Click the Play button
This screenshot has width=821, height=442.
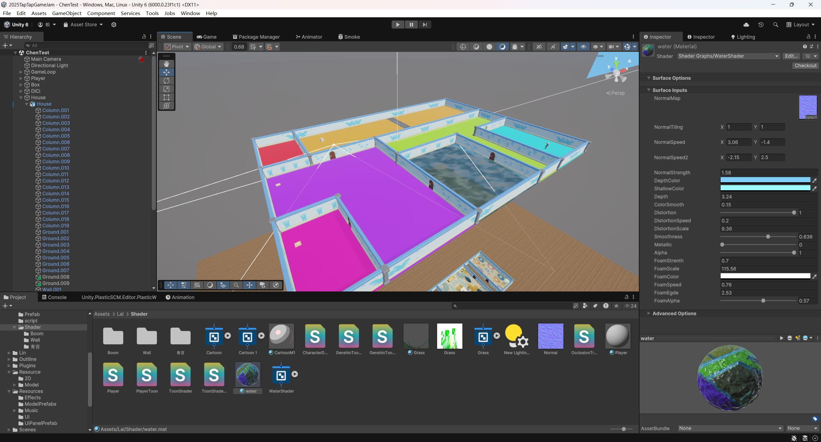pos(398,25)
